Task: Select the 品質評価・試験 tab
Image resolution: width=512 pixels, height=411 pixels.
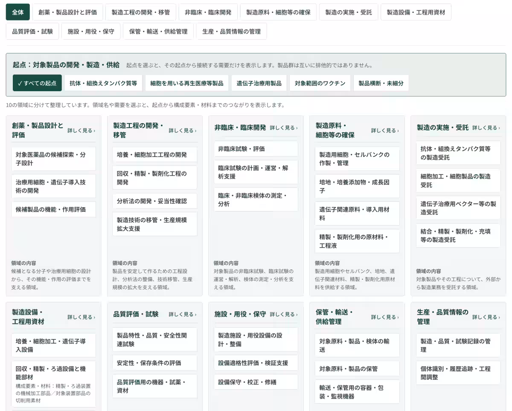Action: [32, 31]
